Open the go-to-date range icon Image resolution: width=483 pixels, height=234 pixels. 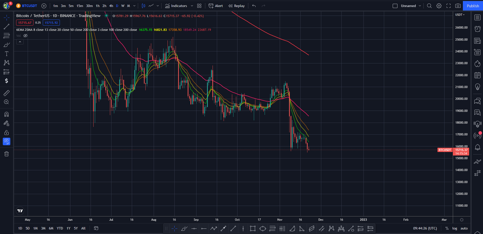pos(96,228)
